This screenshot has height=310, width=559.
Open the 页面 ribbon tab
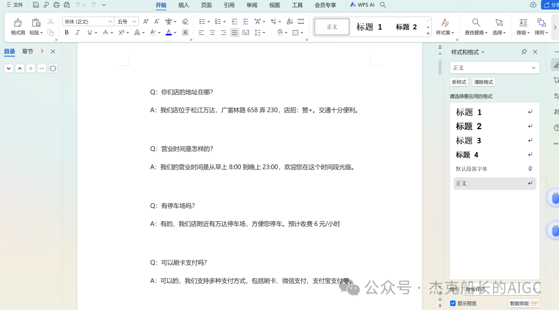click(206, 5)
